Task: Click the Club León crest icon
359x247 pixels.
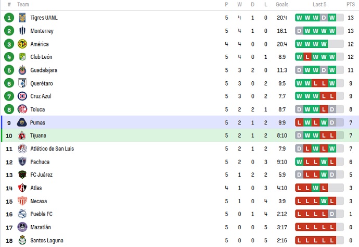Action: tap(22, 57)
